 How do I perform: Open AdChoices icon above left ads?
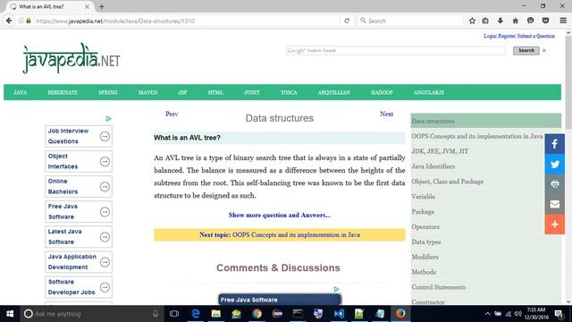tap(108, 119)
